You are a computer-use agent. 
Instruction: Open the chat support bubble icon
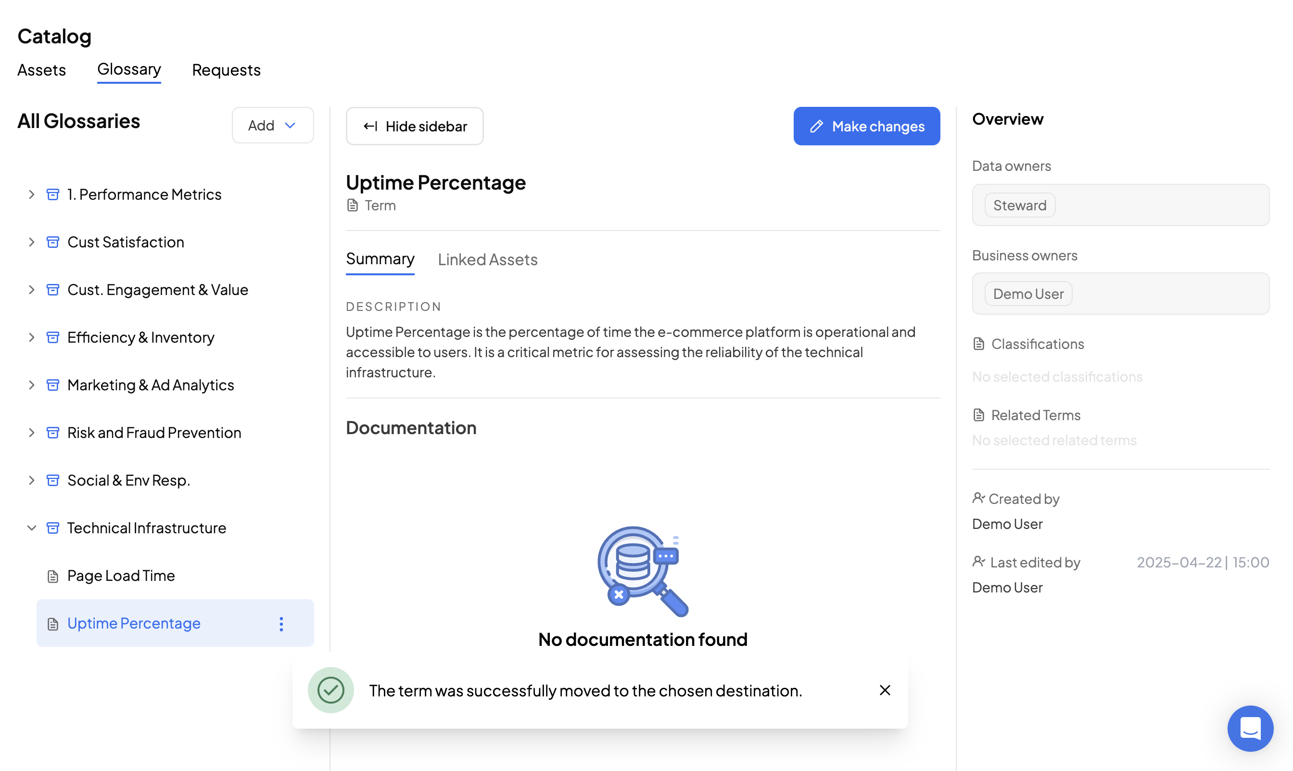pos(1249,728)
